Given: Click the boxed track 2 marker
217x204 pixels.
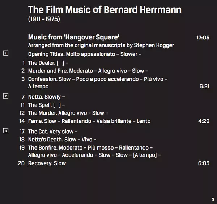Looking at the screenshot, I should (x=6, y=96).
